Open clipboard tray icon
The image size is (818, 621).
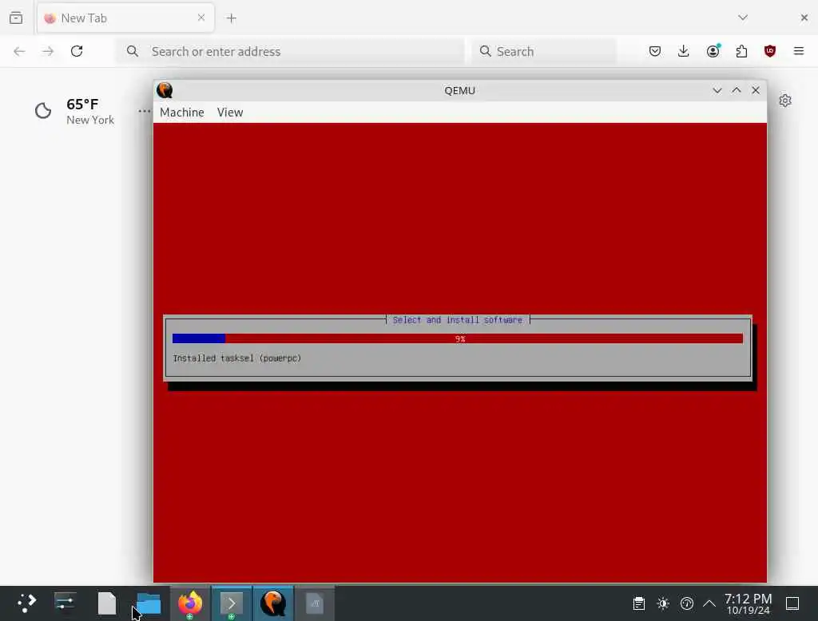[639, 603]
